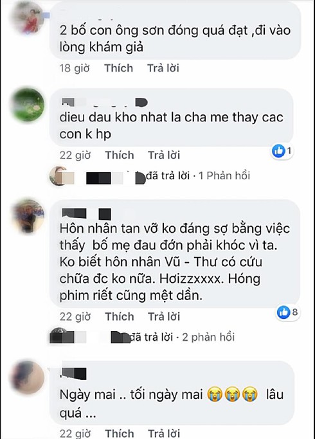The height and width of the screenshot is (439, 315).
Task: Click the '18 giờ' timestamp link
Action: (75, 68)
